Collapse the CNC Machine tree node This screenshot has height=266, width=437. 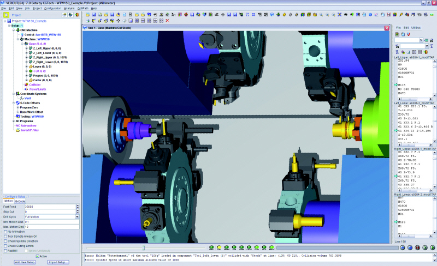(14, 30)
